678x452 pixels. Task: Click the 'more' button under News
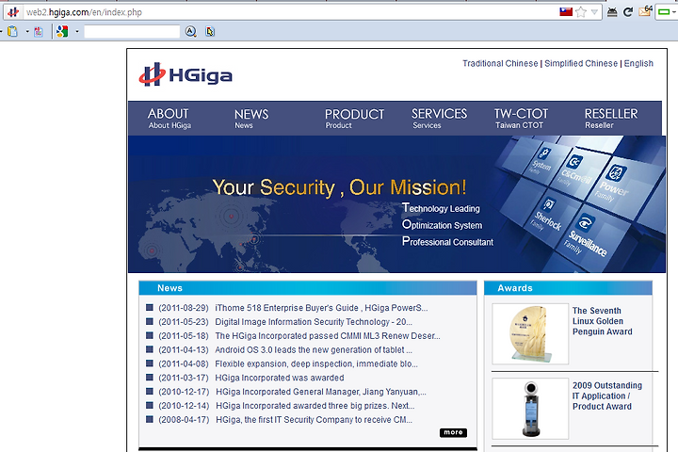[453, 432]
